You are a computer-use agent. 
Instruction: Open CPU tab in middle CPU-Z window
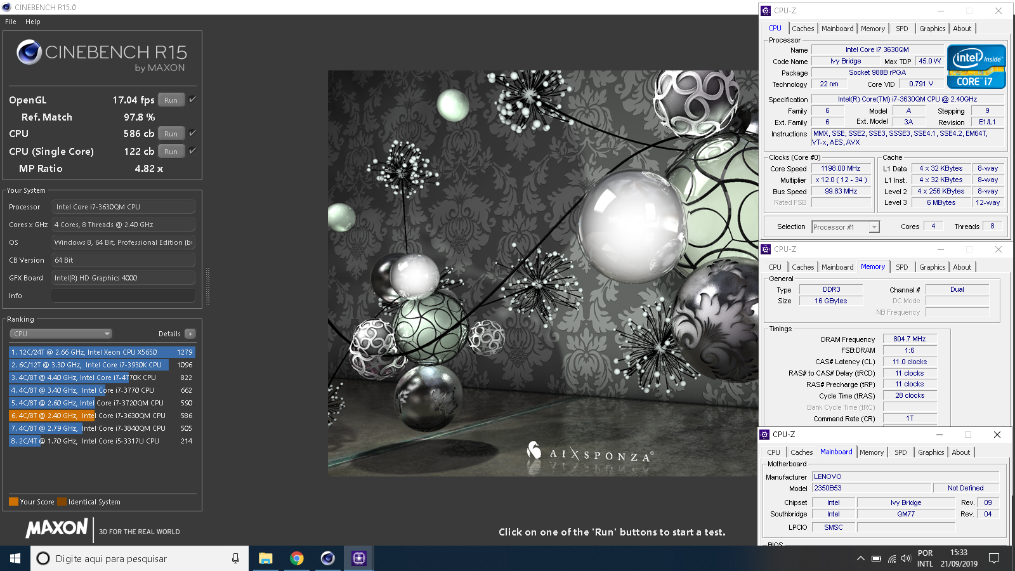click(x=775, y=267)
